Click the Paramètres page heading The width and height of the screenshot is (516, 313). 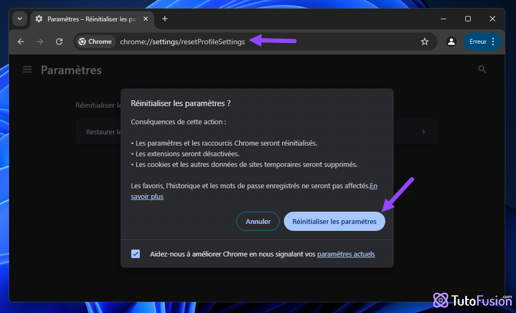(71, 70)
